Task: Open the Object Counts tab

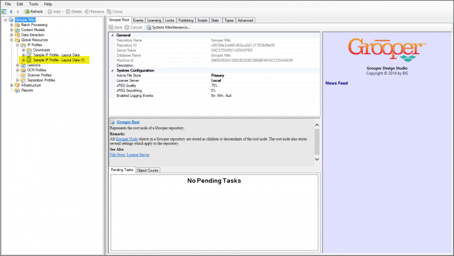Action: pos(148,170)
